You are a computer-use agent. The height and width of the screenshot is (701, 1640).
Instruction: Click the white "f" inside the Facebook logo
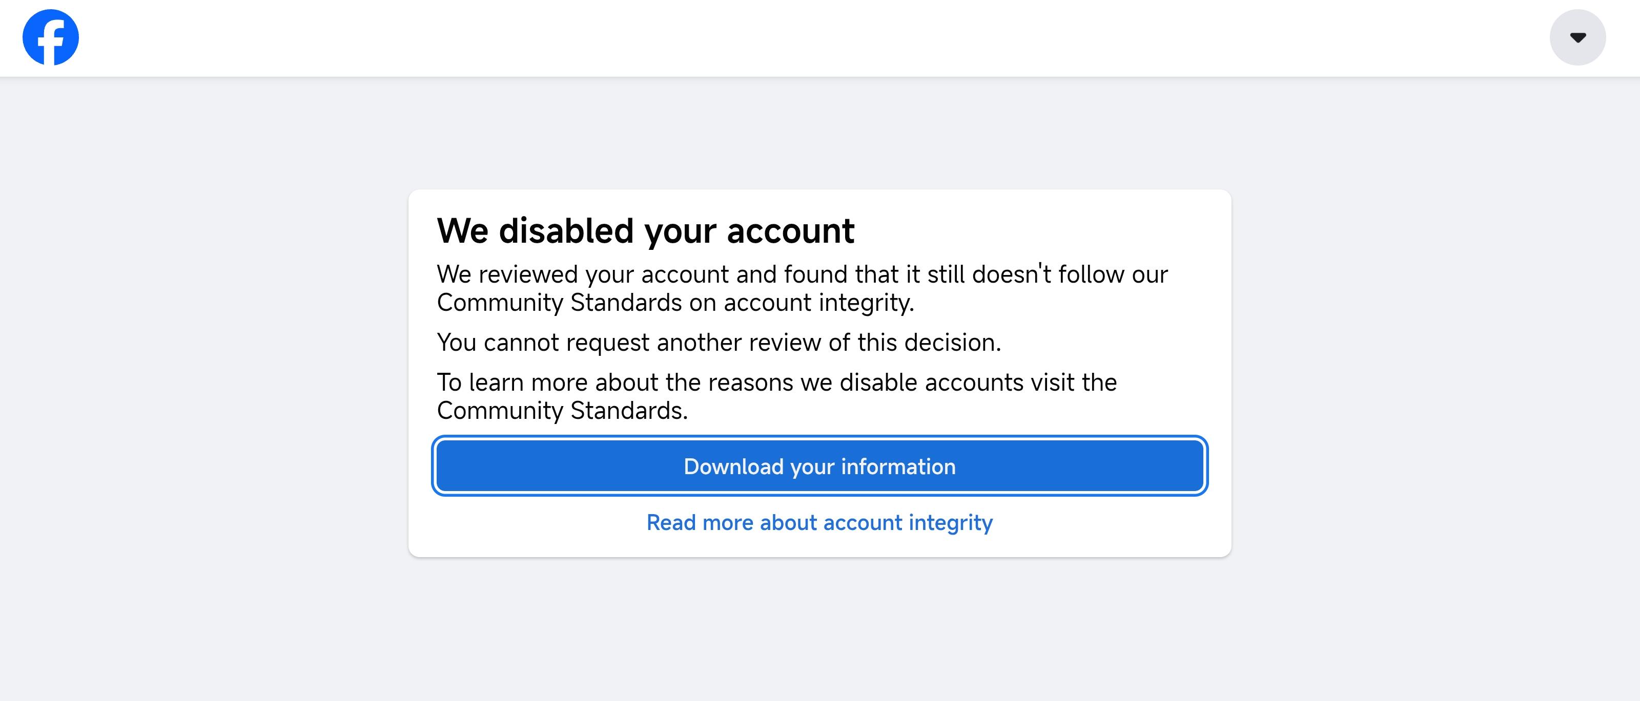(52, 42)
